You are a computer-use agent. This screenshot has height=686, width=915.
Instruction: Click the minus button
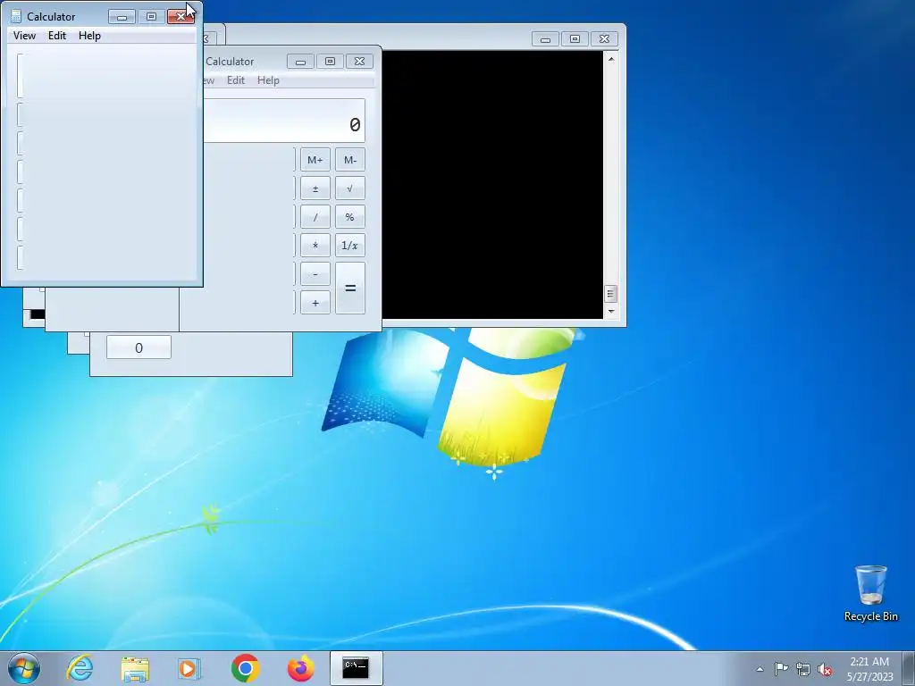coord(315,274)
